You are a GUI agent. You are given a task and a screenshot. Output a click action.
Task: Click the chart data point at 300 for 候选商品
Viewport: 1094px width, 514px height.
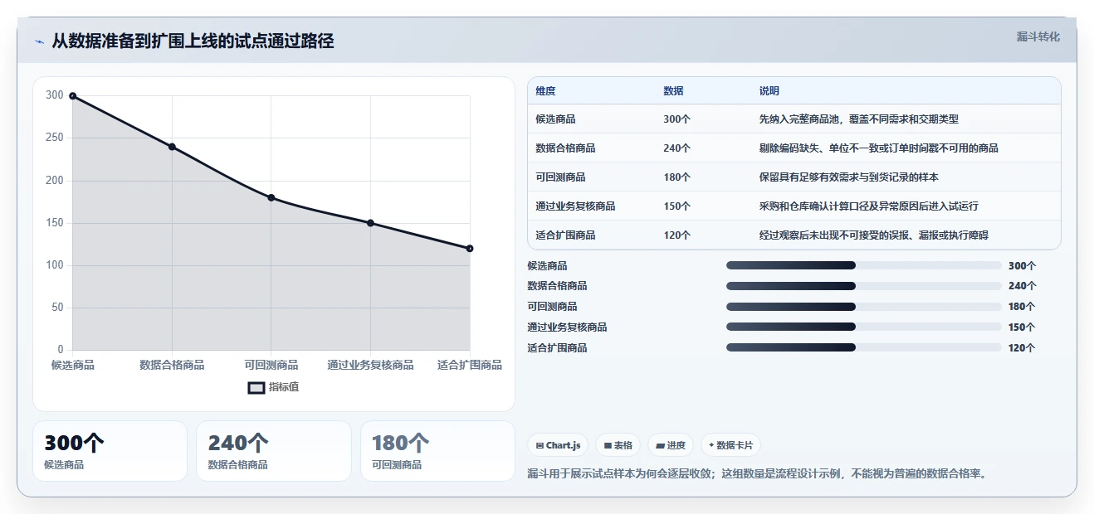73,96
